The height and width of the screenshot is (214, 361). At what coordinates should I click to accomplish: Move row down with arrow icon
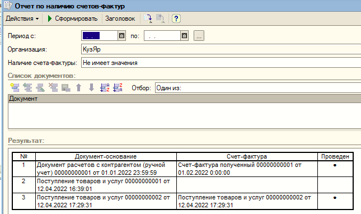pyautogui.click(x=91, y=87)
